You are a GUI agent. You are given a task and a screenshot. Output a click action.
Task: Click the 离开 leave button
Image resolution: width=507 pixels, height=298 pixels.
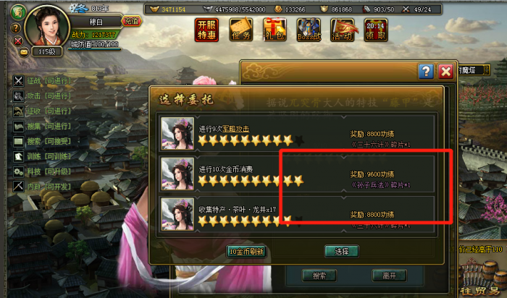pyautogui.click(x=389, y=276)
